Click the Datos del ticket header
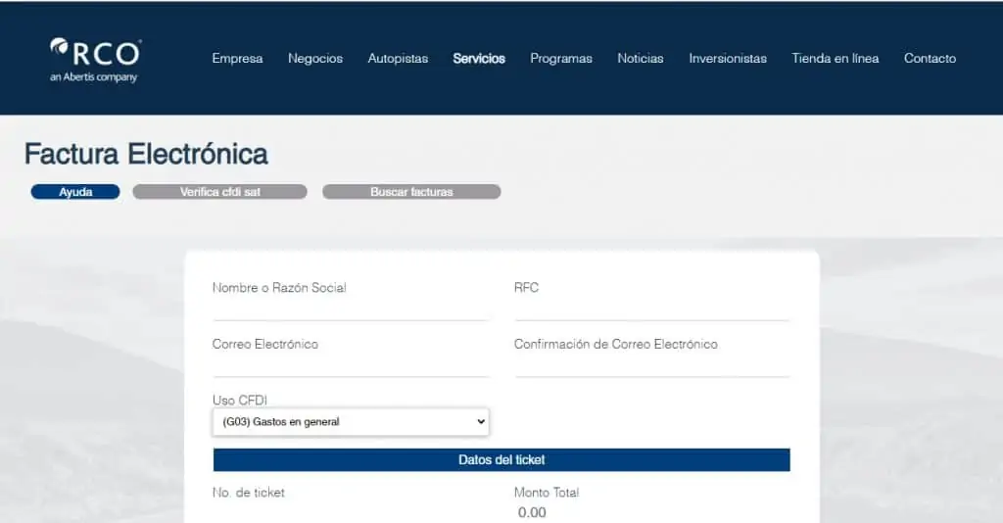 [501, 459]
